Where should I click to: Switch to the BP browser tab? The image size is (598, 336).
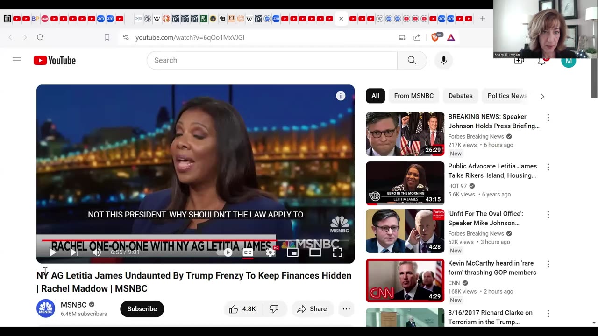coord(36,19)
